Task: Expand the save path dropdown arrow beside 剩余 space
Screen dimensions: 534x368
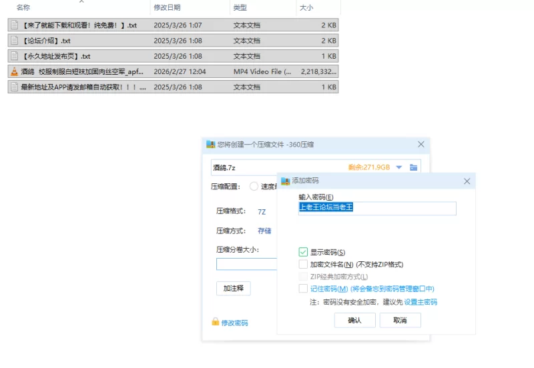Action: [399, 167]
